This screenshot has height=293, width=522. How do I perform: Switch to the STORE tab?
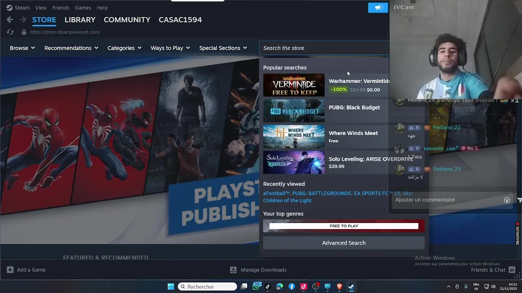click(x=44, y=20)
